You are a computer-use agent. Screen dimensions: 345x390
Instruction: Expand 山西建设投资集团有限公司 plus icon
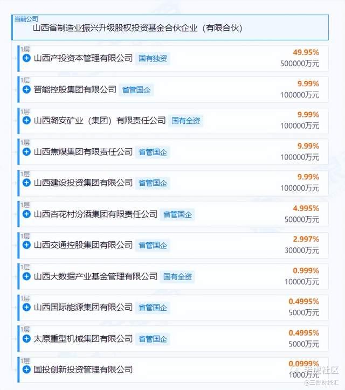pos(26,183)
